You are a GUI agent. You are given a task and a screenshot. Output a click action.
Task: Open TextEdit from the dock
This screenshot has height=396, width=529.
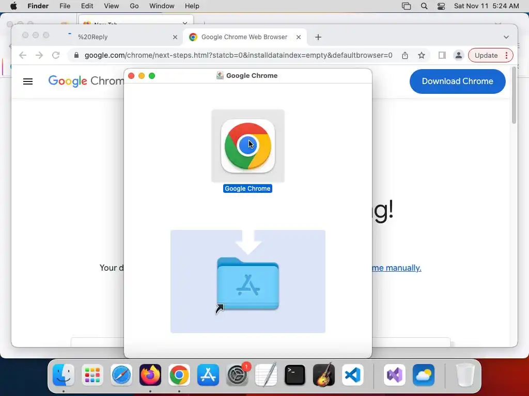tap(266, 375)
